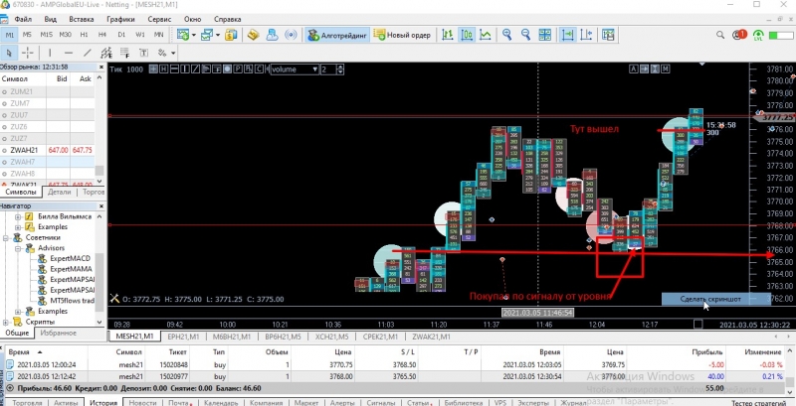Zoom out on the chart
Image resolution: width=796 pixels, height=406 pixels.
(526, 35)
